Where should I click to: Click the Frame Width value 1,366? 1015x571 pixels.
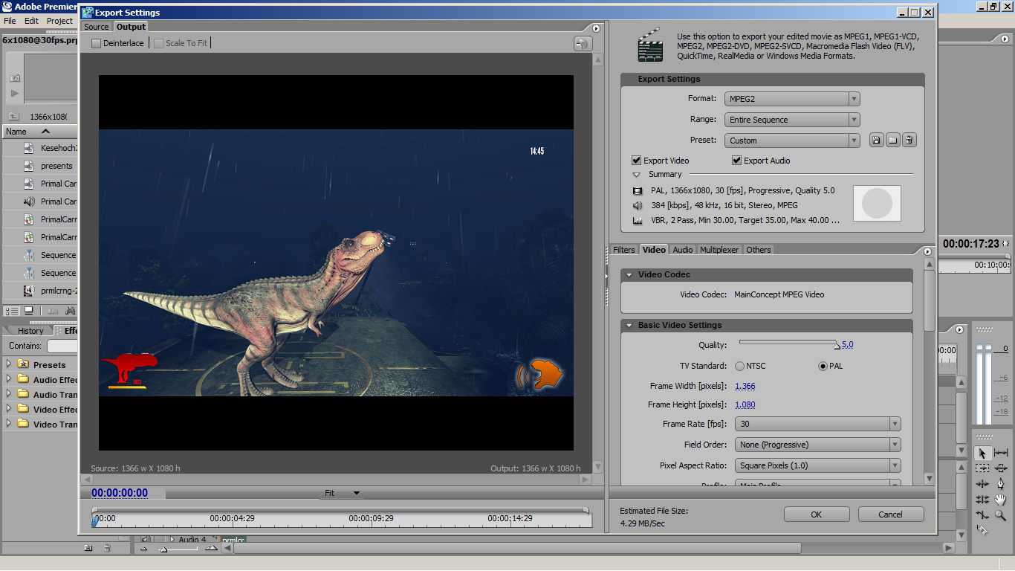click(x=745, y=387)
